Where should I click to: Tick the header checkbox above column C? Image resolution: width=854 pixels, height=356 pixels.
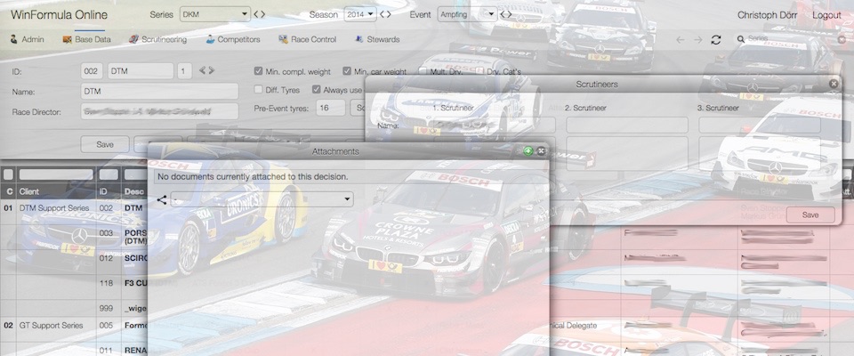[8, 174]
